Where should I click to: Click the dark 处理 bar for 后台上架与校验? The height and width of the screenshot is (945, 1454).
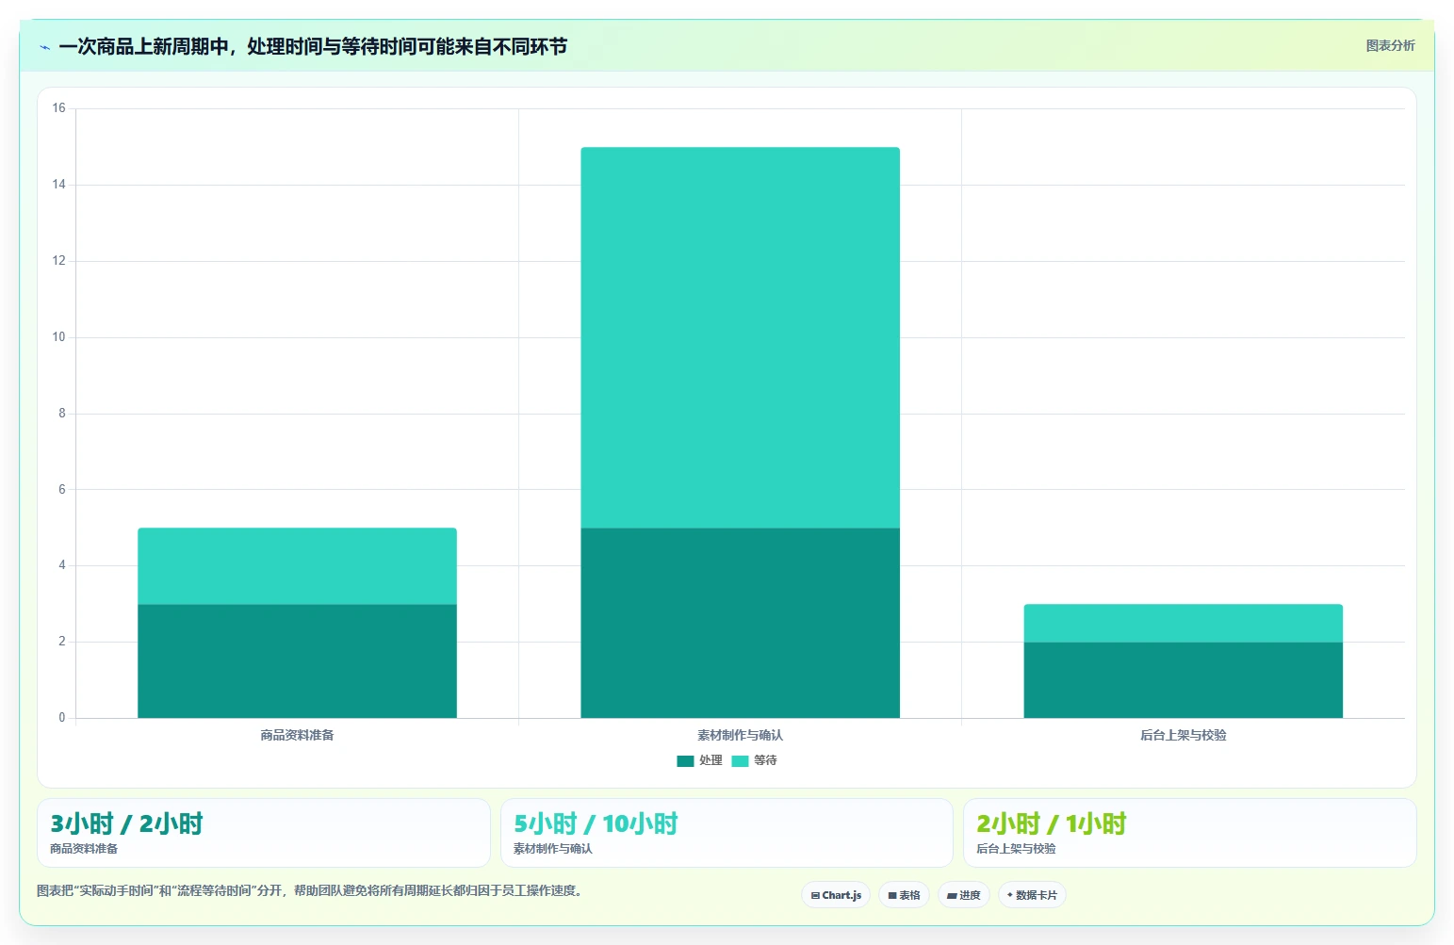pyautogui.click(x=1183, y=680)
